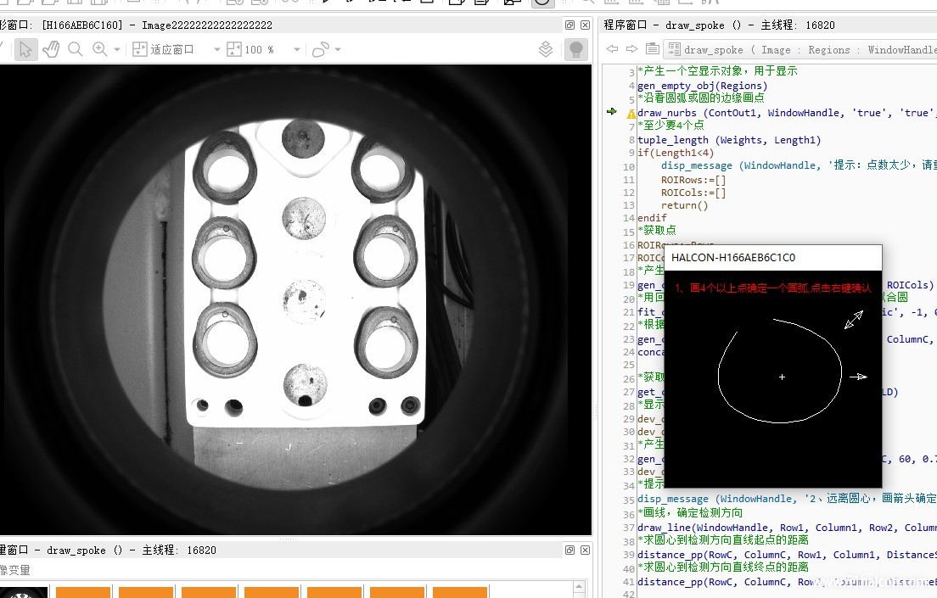
Task: Select the arrow pointer tool
Action: pyautogui.click(x=25, y=49)
